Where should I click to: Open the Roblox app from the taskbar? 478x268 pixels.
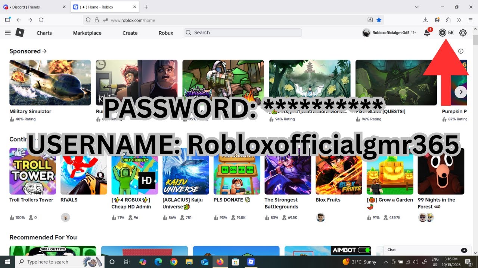(x=251, y=262)
